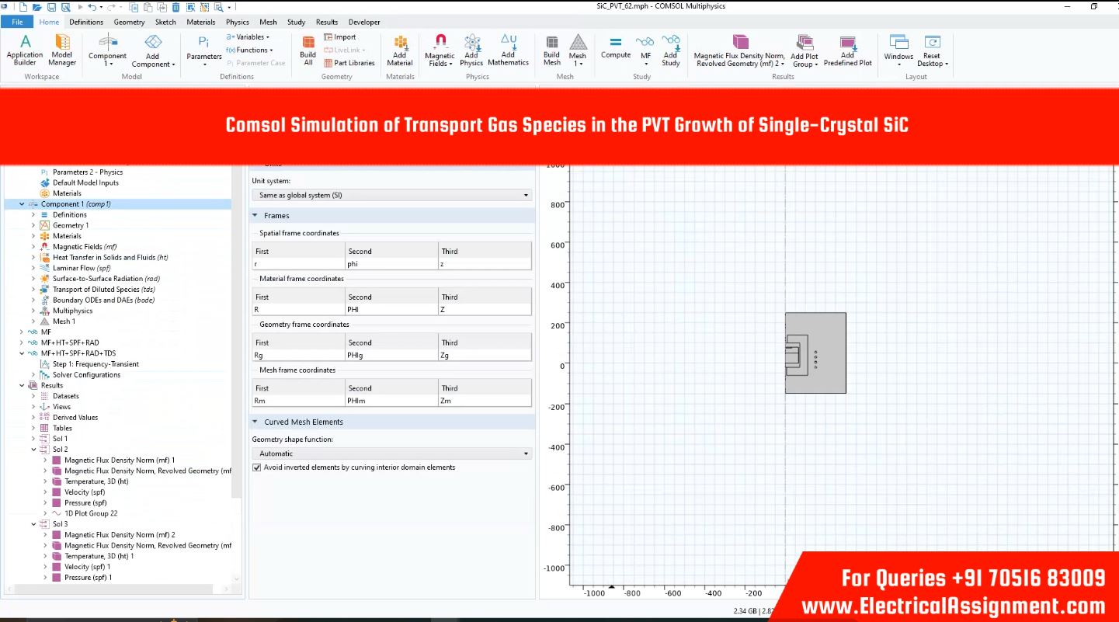Screen dimensions: 1119x622
Task: Open the File menu
Action: click(x=17, y=22)
